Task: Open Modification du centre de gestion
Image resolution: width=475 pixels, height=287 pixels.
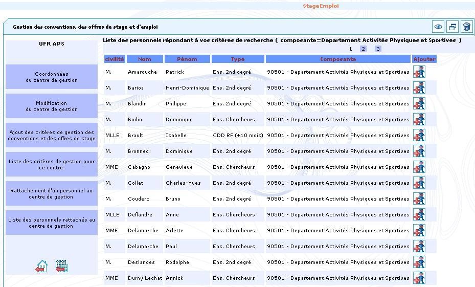Action: [52, 106]
